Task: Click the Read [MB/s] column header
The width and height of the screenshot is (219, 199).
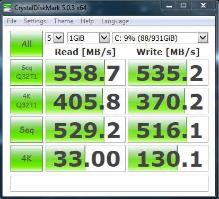Action: click(x=85, y=52)
